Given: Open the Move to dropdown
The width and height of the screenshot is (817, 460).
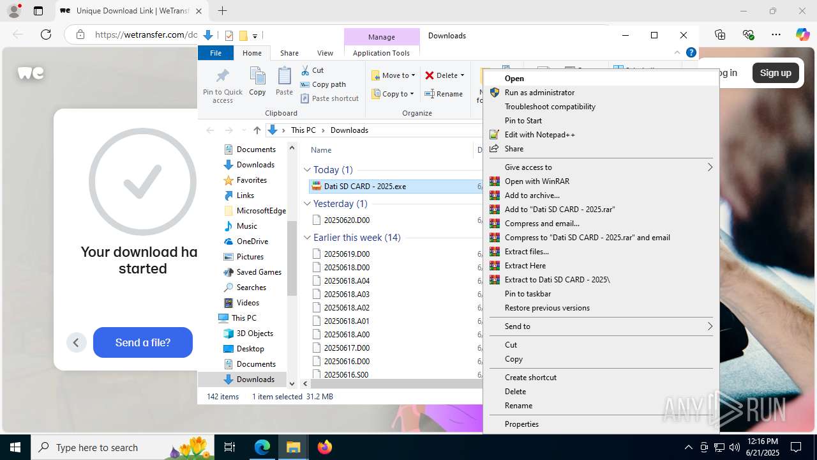Looking at the screenshot, I should (x=393, y=75).
